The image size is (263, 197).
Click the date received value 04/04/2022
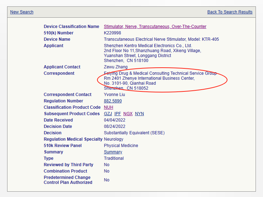point(115,120)
